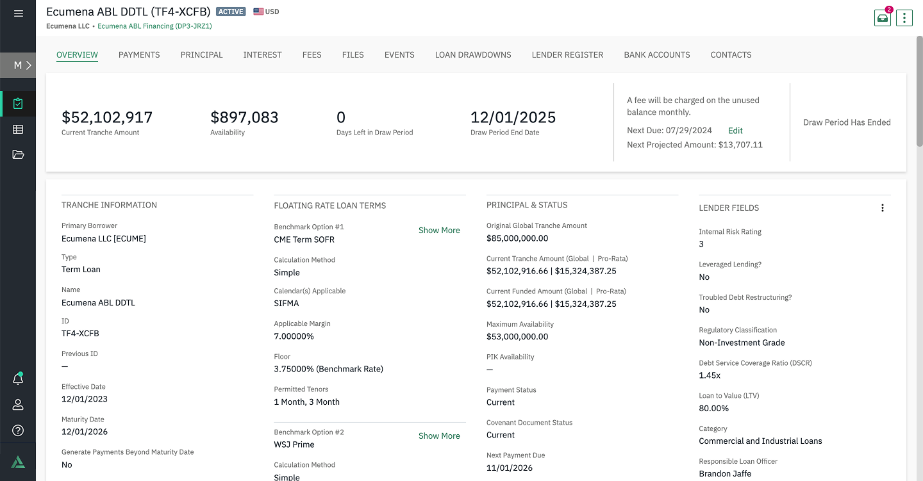The image size is (923, 481).
Task: Switch to the Bank Accounts tab
Action: [657, 54]
